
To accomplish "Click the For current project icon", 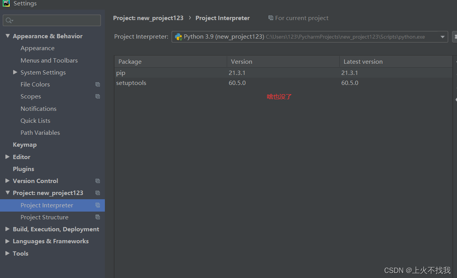I will [271, 18].
